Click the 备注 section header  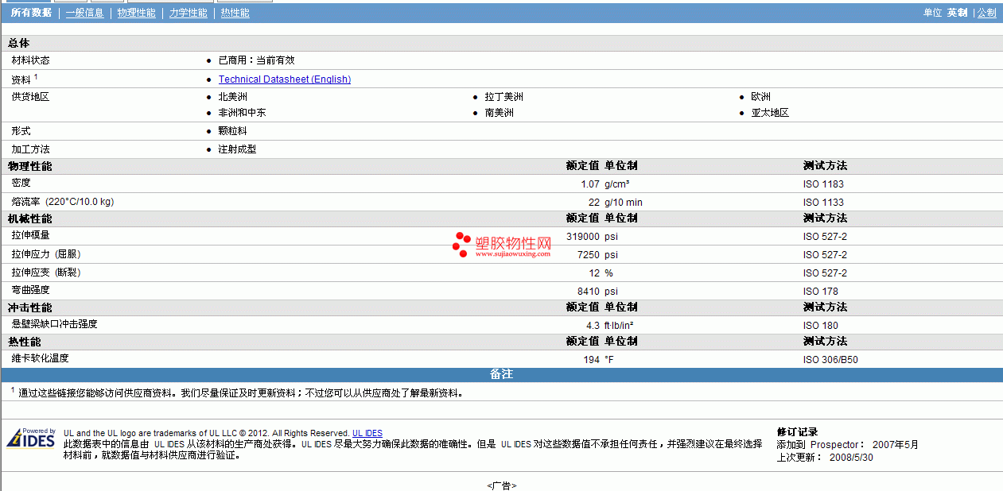(501, 374)
